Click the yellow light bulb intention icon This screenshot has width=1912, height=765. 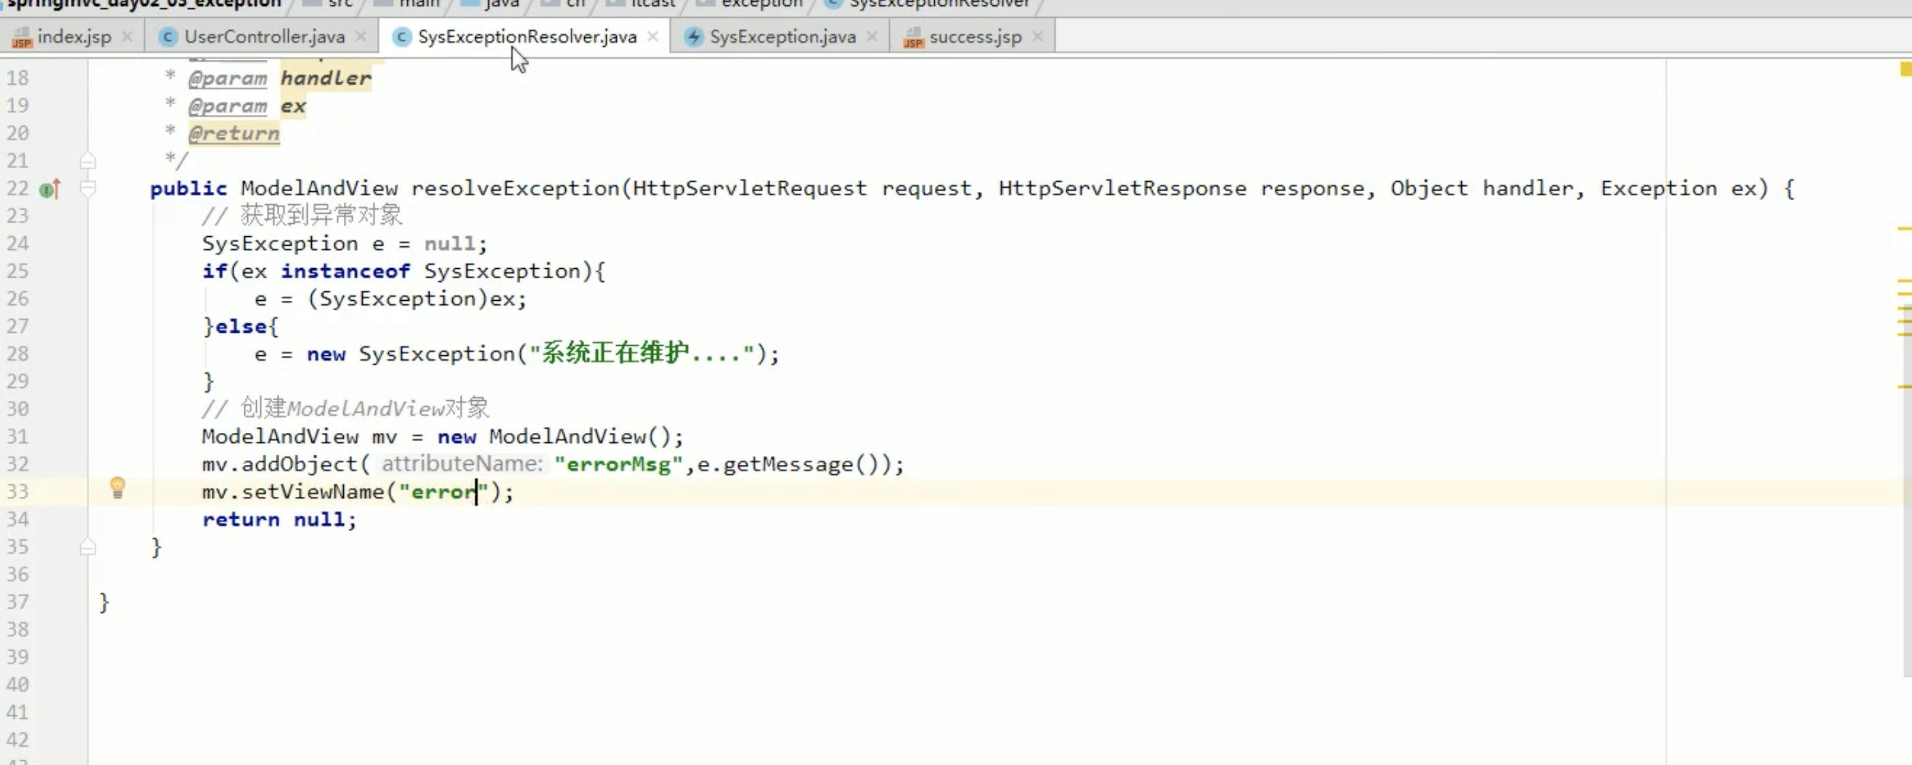coord(117,487)
